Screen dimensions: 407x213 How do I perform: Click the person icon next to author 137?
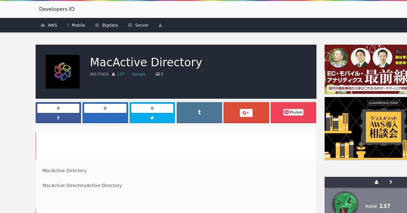(x=113, y=74)
